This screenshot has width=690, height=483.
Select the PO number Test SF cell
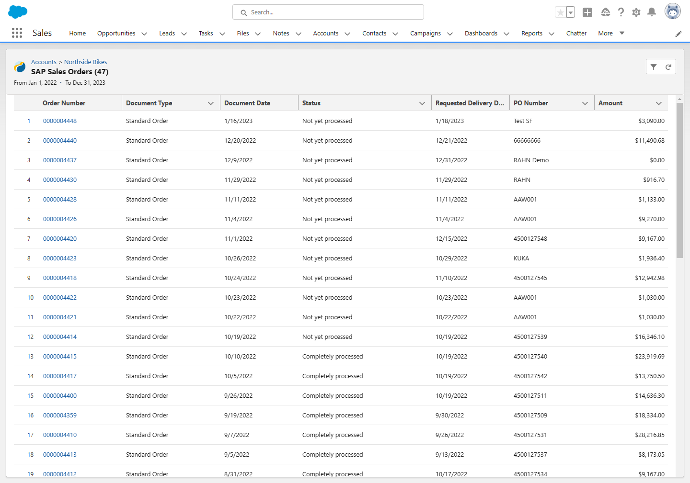523,121
